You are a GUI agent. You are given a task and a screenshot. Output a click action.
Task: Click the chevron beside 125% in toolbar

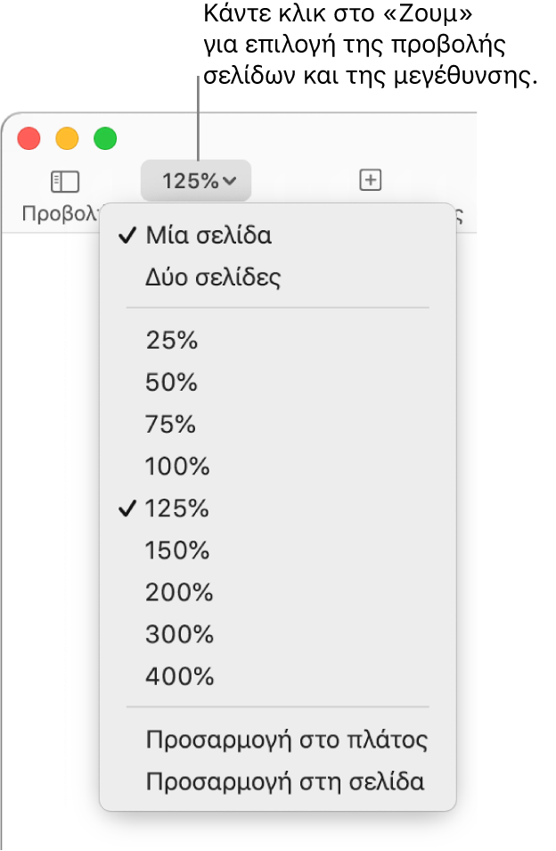coord(230,181)
